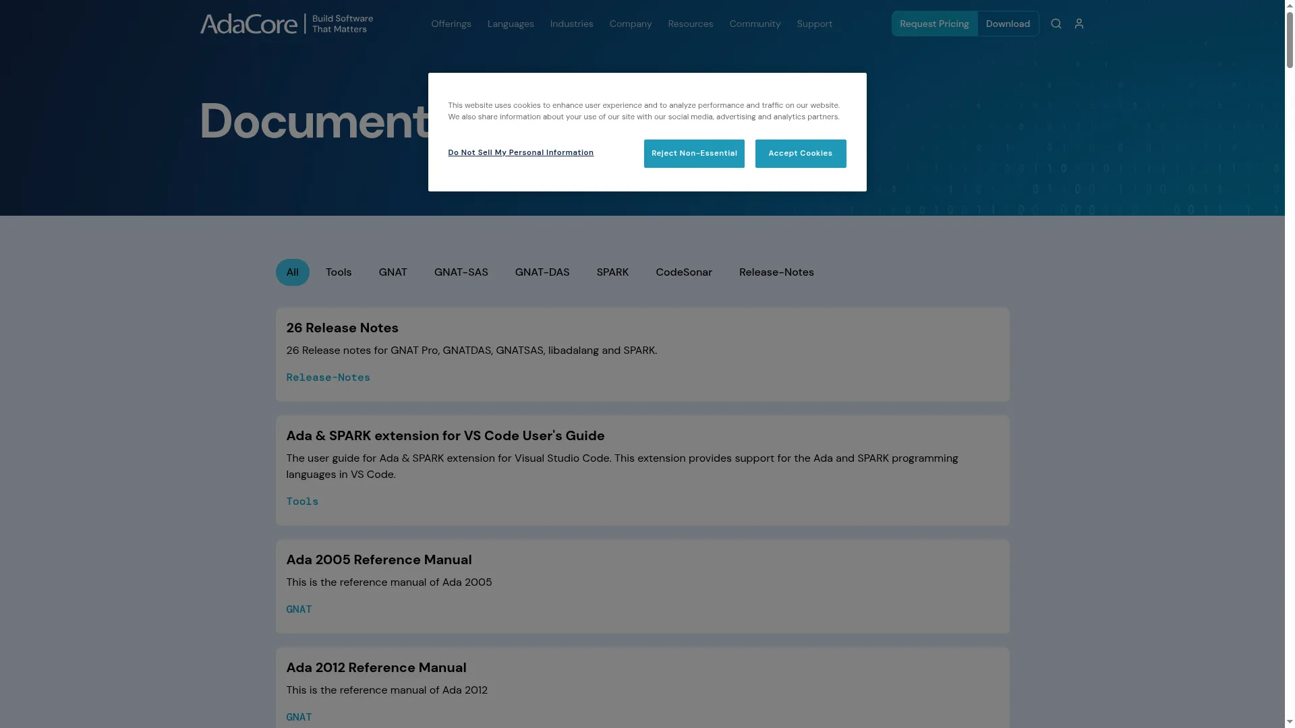Click the AdaCore logo
This screenshot has width=1295, height=728.
287,24
